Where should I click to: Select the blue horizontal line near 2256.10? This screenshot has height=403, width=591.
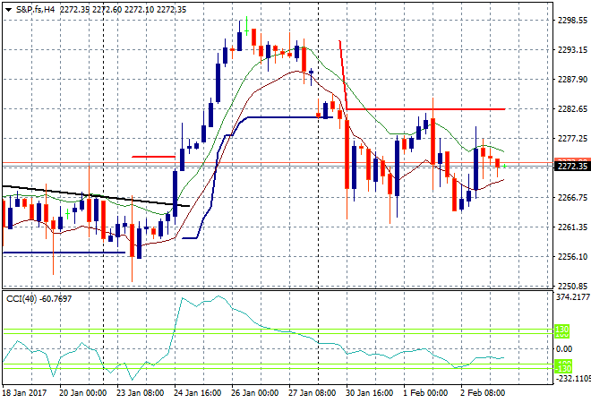pos(64,253)
